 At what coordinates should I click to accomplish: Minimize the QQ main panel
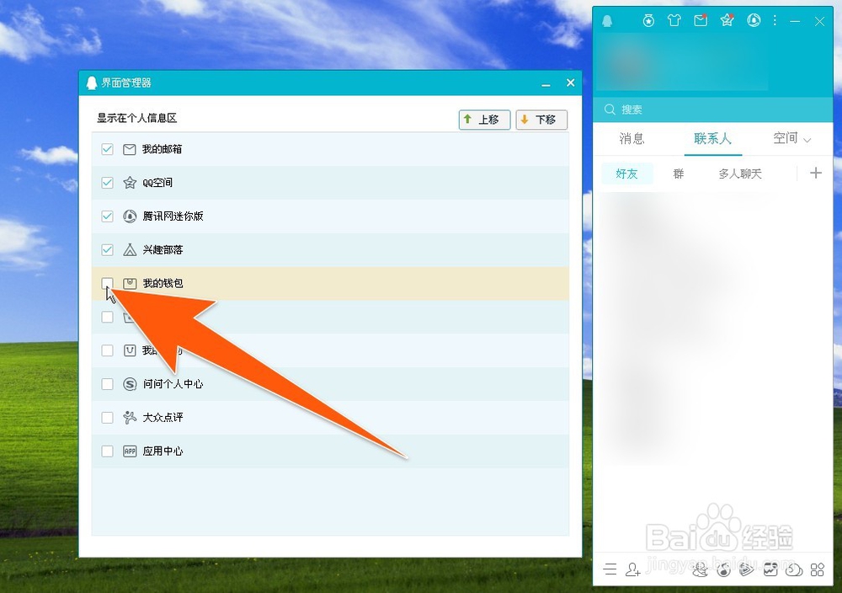pos(796,21)
